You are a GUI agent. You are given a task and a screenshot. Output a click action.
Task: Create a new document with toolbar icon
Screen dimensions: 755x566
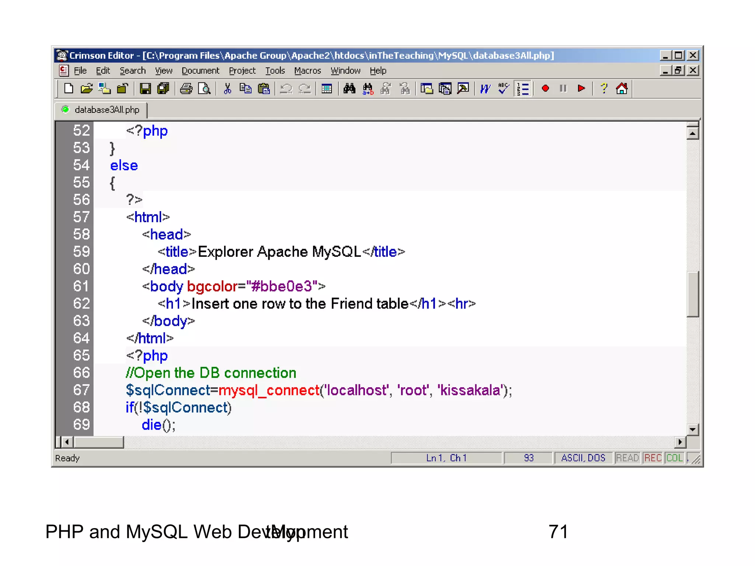point(69,89)
